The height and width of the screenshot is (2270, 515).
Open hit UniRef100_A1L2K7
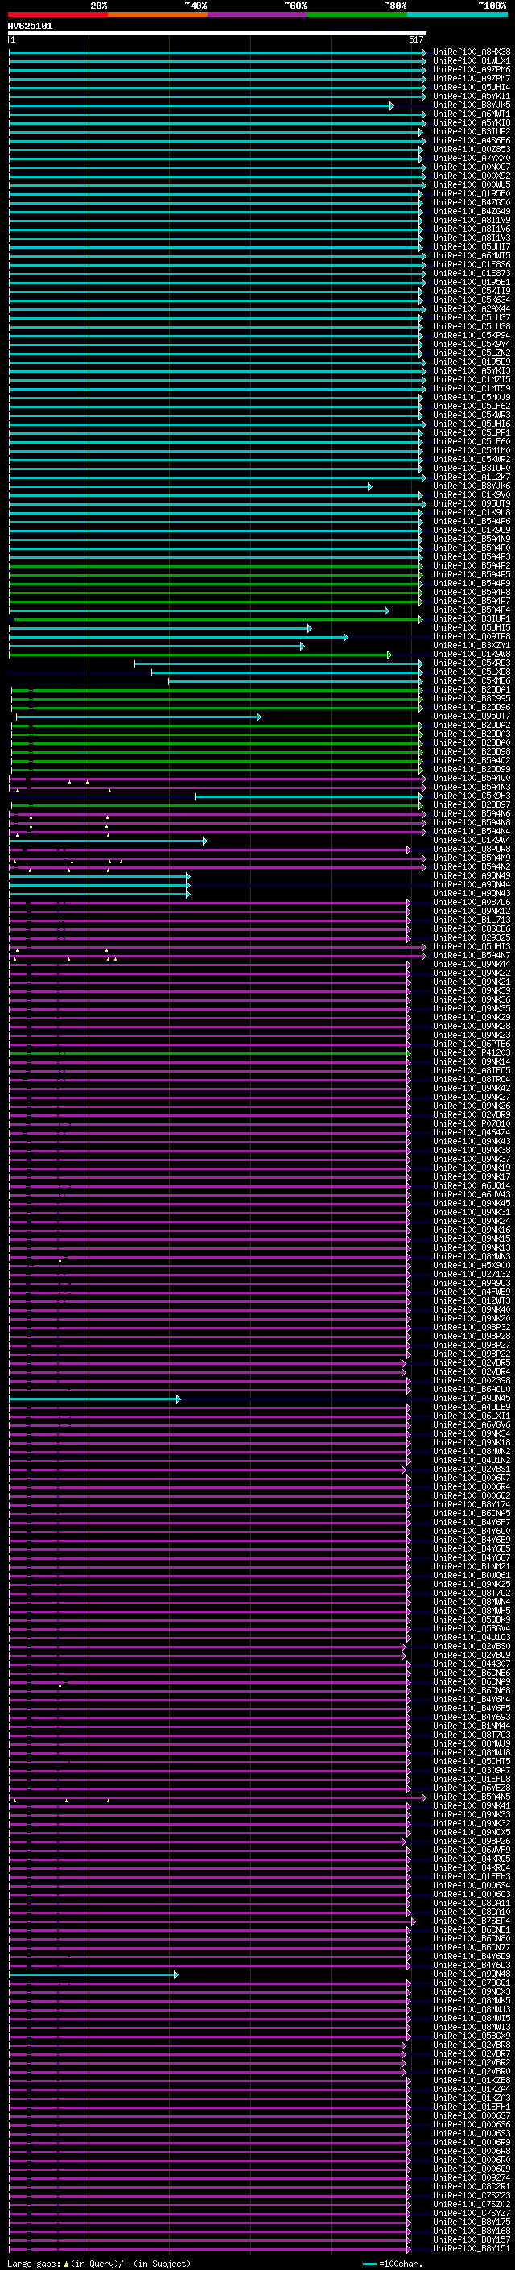[x=472, y=478]
